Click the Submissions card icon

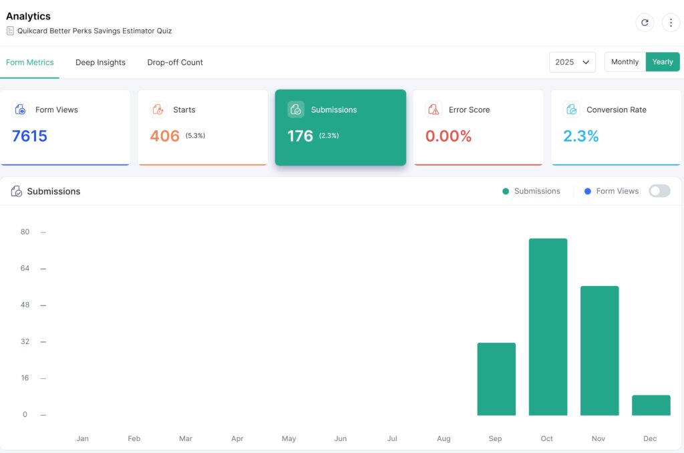pos(296,110)
